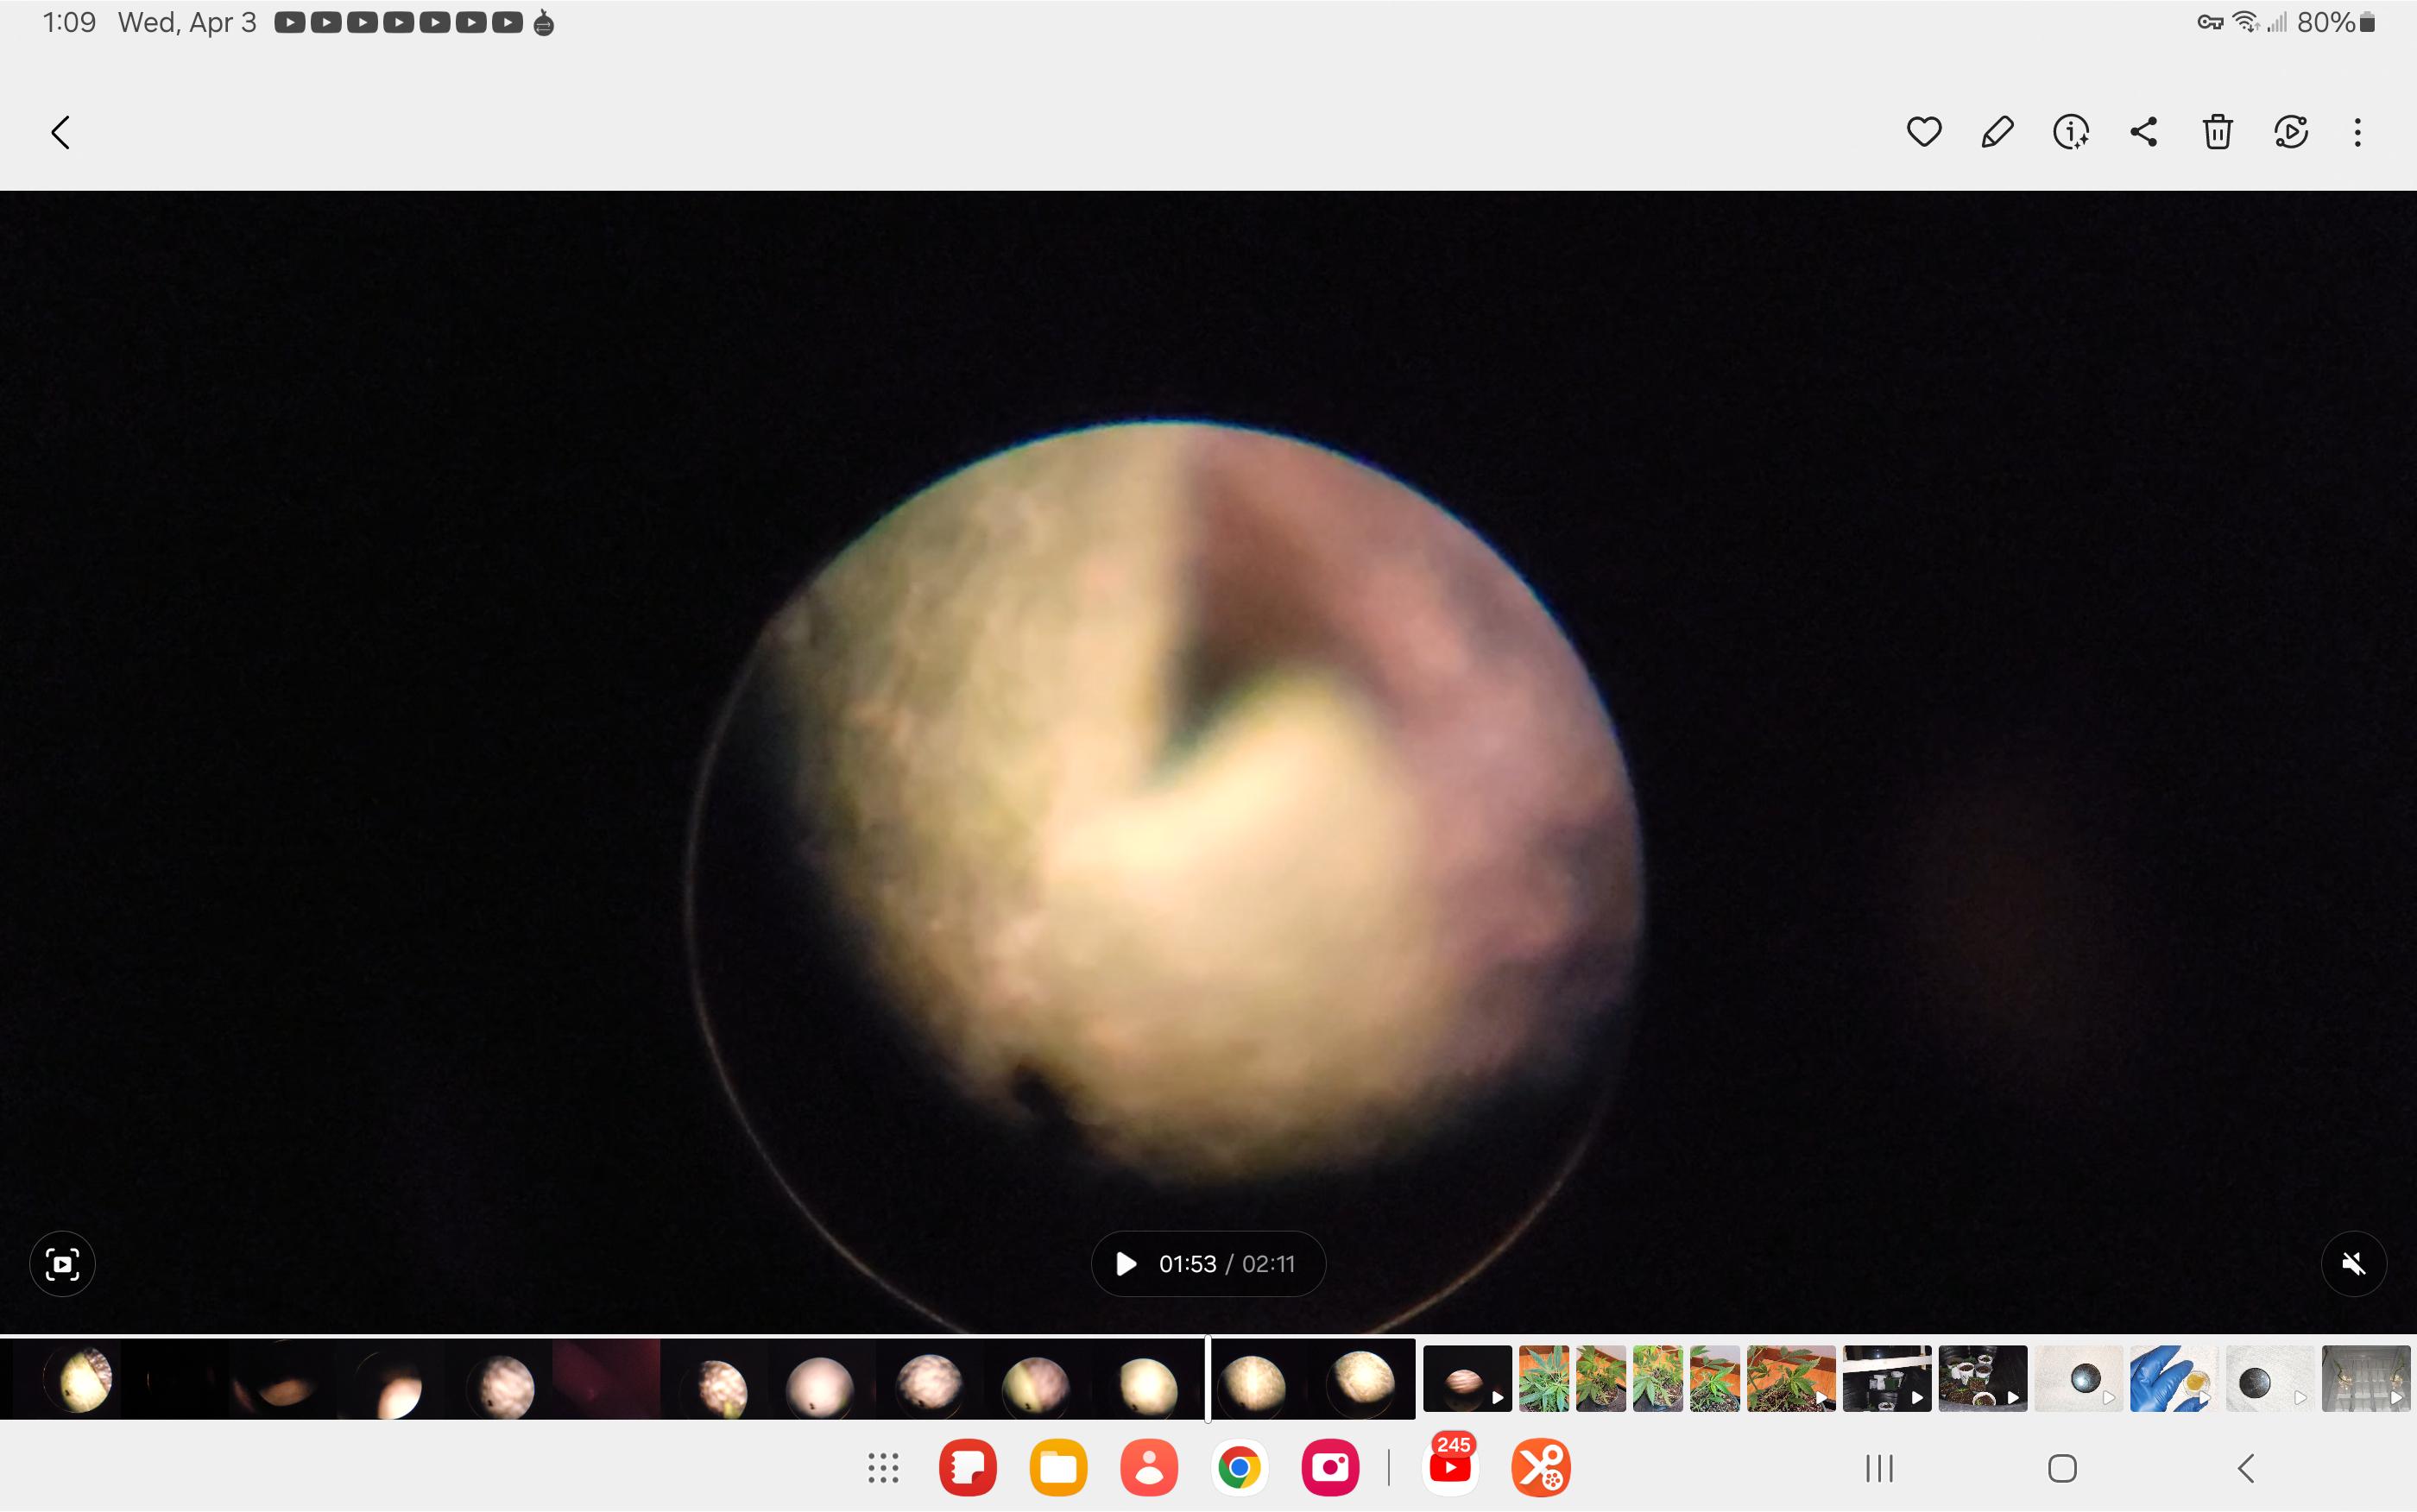
Task: Open the yellow My Files folder app
Action: (1058, 1468)
